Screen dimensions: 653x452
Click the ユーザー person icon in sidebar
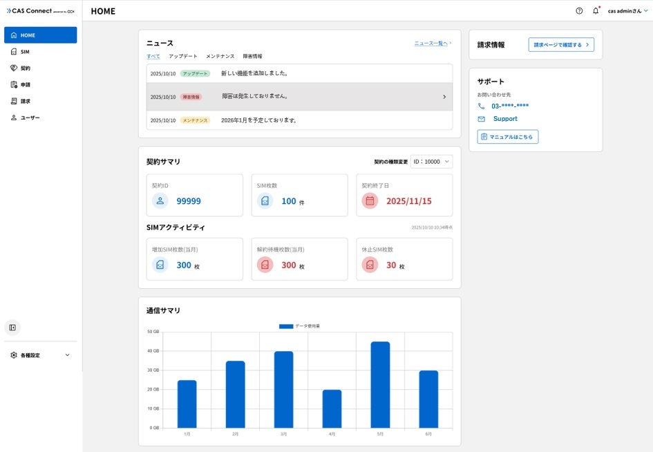[x=14, y=118]
